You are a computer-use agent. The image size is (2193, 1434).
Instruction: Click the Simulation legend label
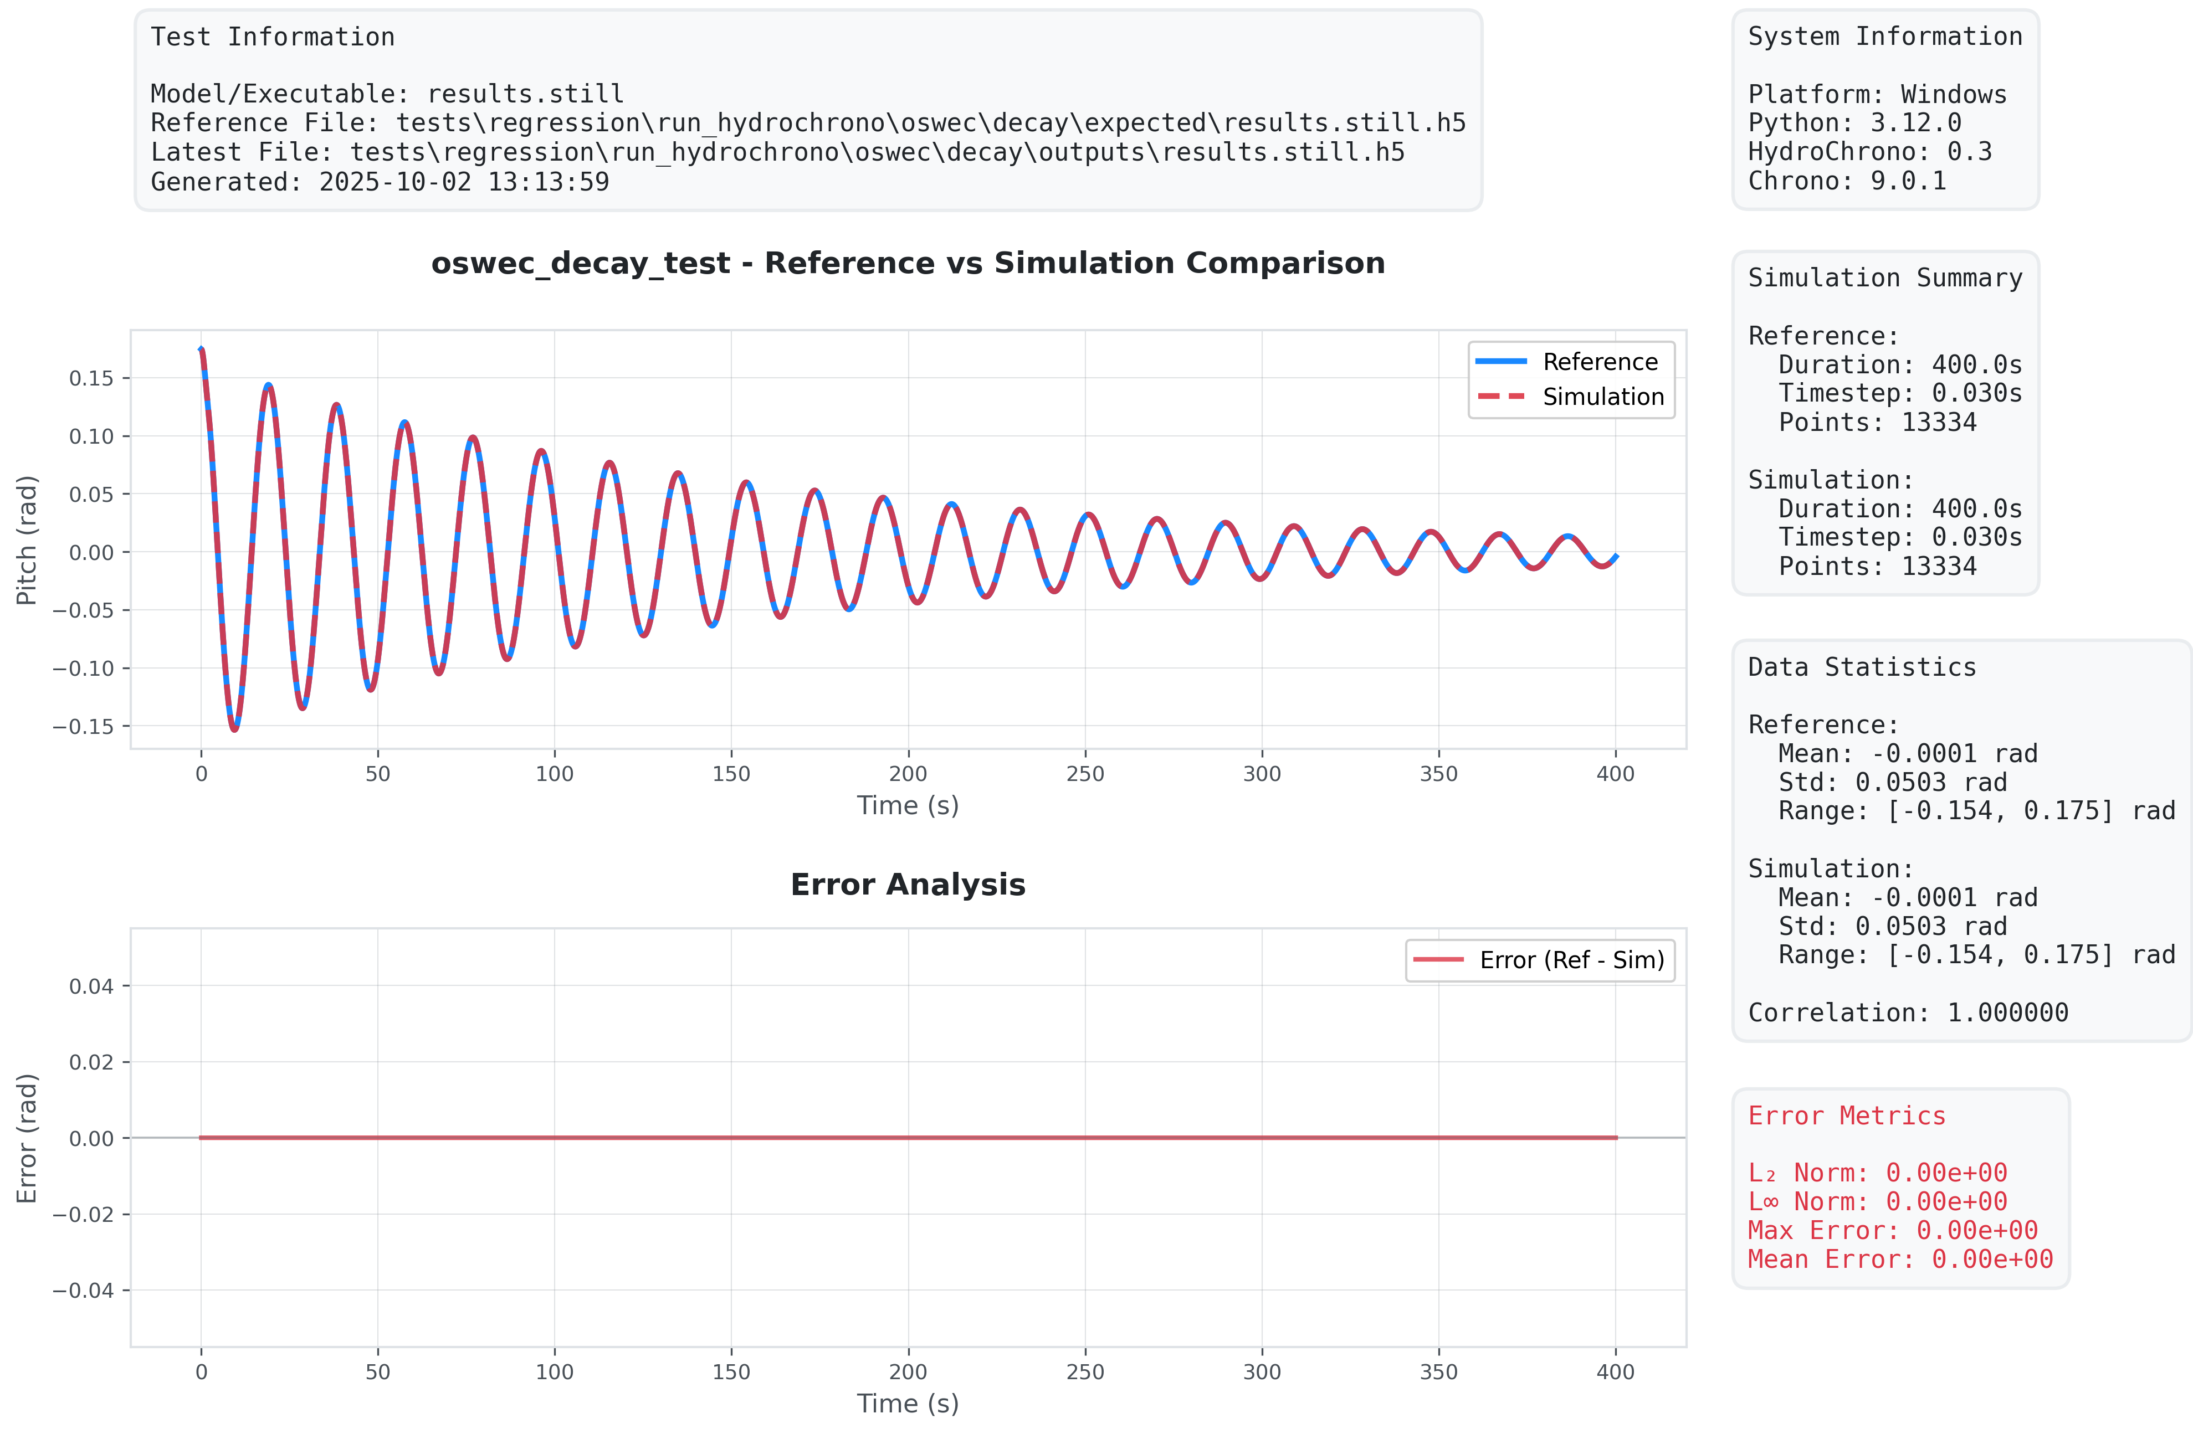click(x=1603, y=396)
